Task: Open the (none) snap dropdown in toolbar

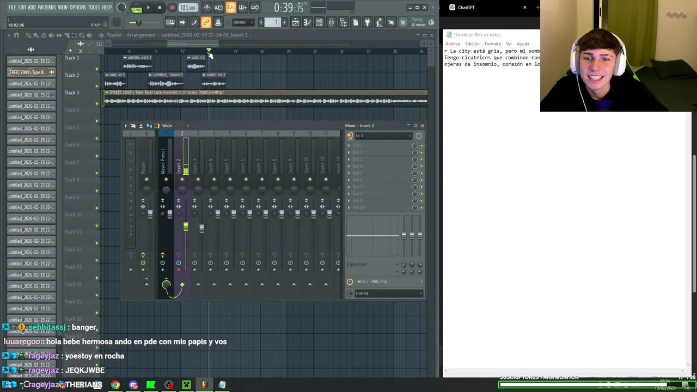Action: click(x=242, y=22)
